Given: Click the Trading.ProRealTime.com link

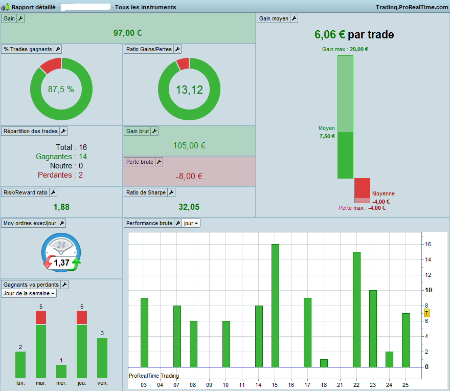Looking at the screenshot, I should coord(412,7).
